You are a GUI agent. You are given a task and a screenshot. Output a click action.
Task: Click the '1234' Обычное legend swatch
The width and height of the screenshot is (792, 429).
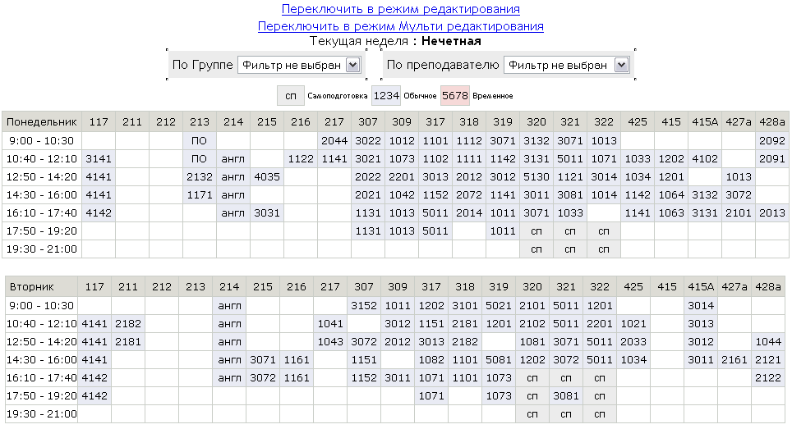click(x=386, y=96)
